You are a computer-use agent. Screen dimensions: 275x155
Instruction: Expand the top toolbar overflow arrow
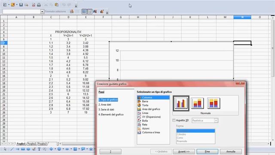click(x=76, y=6)
